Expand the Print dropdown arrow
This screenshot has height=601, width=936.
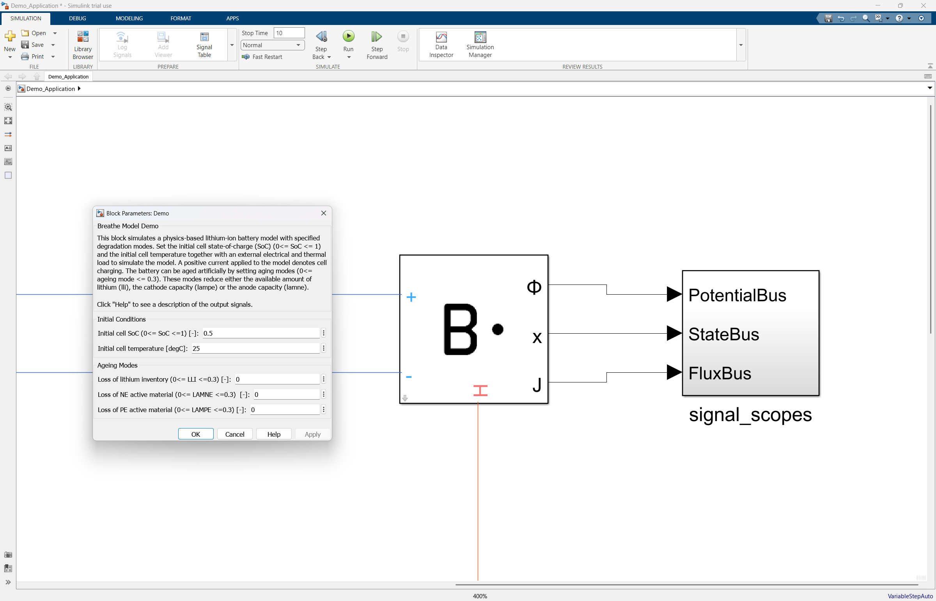click(53, 57)
